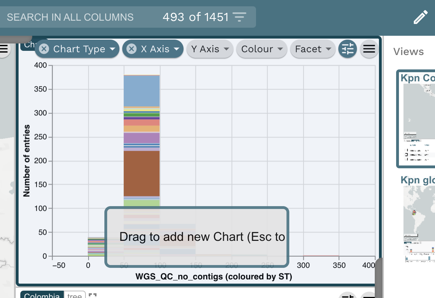
Task: Click the 493 of 1451 entries count
Action: 195,17
